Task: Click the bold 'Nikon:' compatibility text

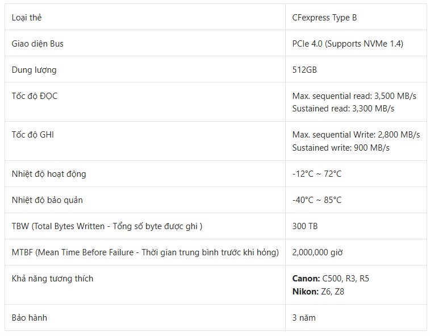Action: [x=306, y=291]
